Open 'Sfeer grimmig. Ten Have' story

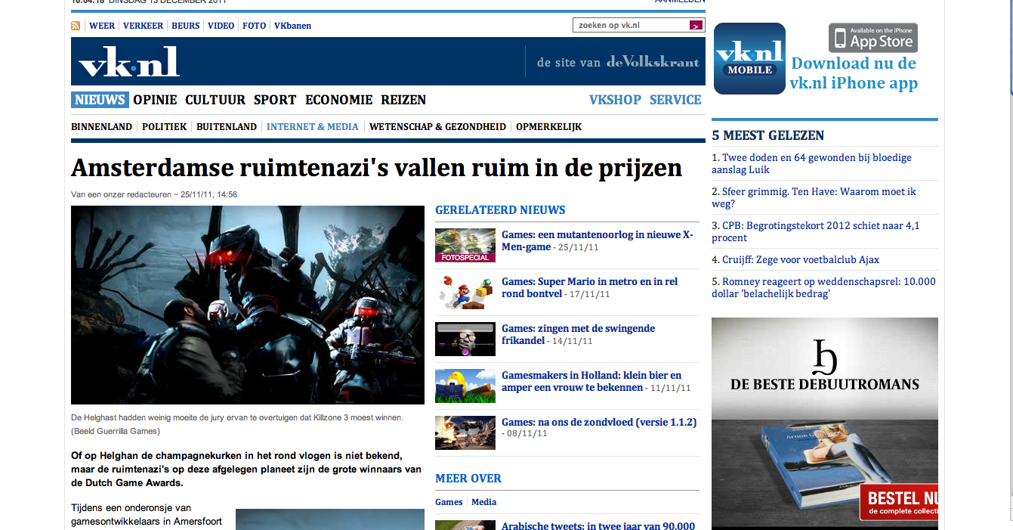814,197
